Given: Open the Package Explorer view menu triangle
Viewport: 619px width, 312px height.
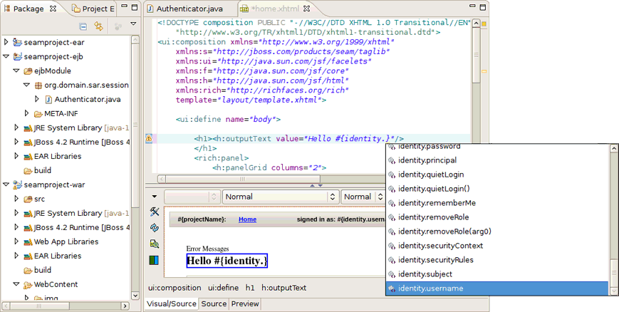Looking at the screenshot, I should click(133, 24).
